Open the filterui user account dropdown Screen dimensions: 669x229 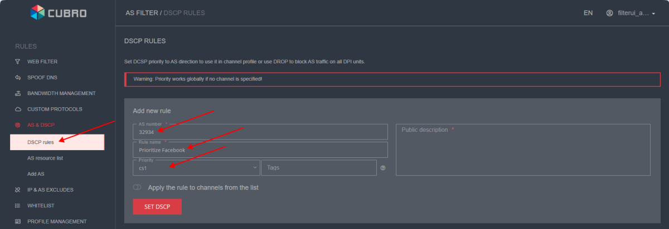[x=630, y=13]
